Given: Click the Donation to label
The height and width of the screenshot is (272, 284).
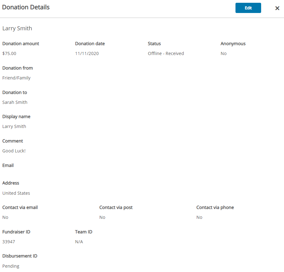Looking at the screenshot, I should click(x=15, y=92).
